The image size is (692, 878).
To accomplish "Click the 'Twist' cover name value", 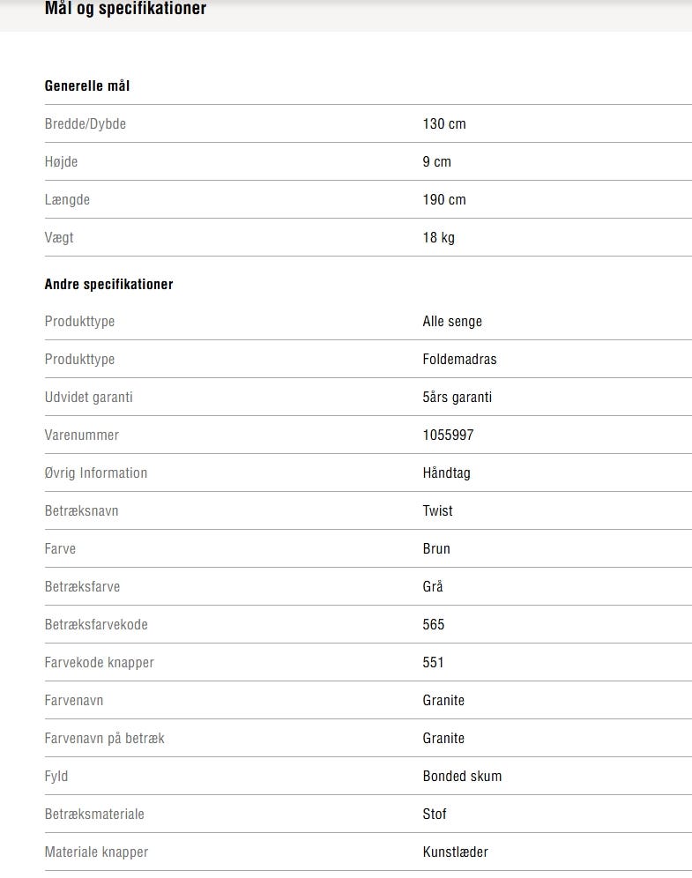I will click(x=438, y=511).
